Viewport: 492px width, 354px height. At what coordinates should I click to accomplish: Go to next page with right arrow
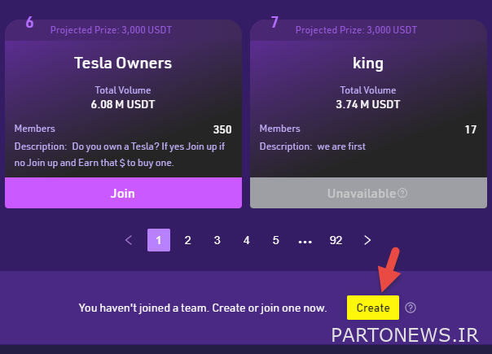point(367,240)
